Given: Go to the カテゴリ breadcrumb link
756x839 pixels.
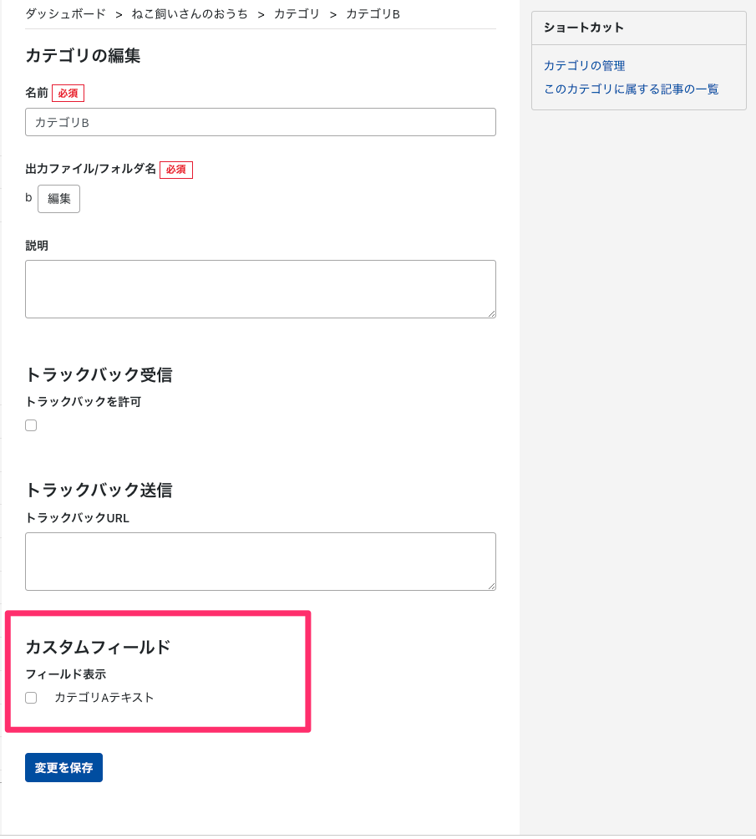Looking at the screenshot, I should 297,14.
